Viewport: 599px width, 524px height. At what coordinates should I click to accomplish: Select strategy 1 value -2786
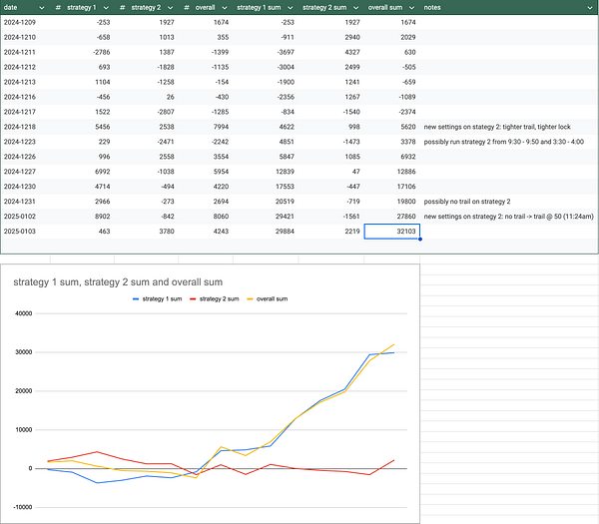pyautogui.click(x=101, y=52)
